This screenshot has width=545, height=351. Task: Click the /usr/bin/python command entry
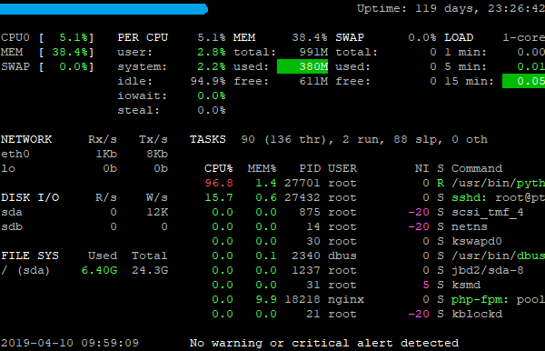point(498,183)
